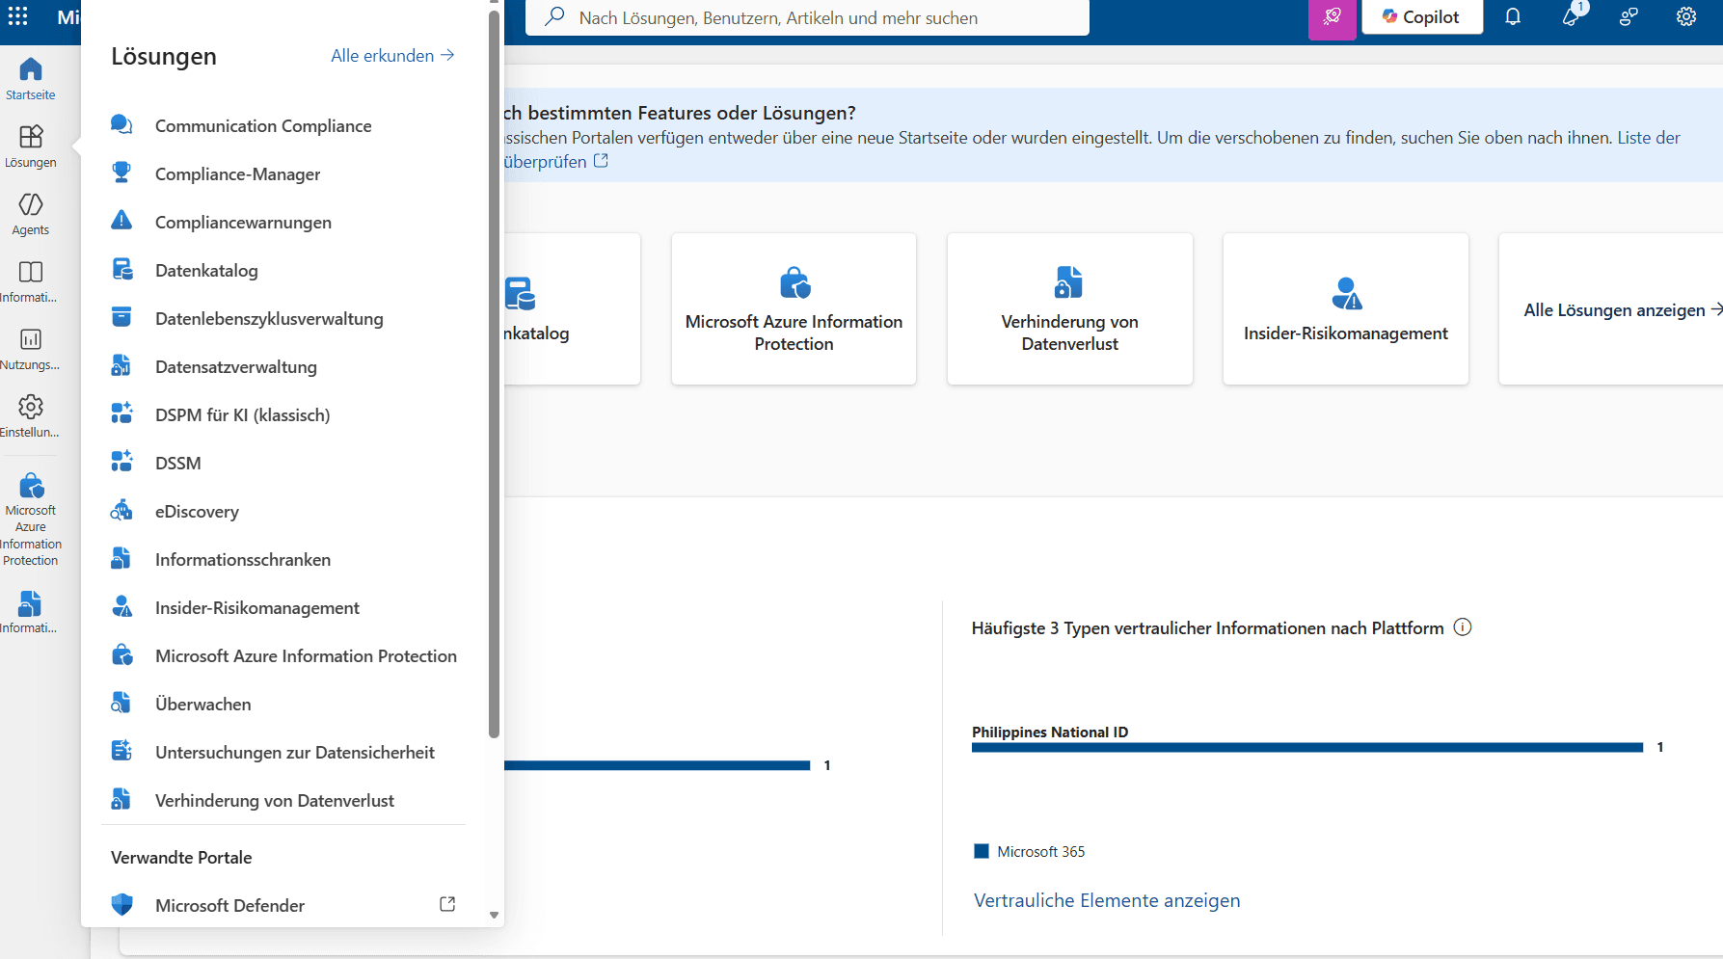
Task: Click the DSSM icon
Action: click(121, 463)
